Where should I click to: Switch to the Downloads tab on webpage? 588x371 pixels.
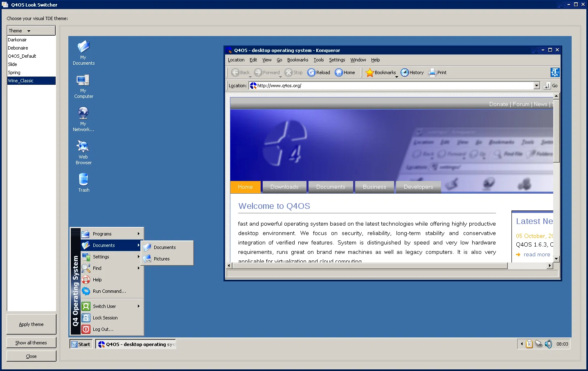point(284,187)
